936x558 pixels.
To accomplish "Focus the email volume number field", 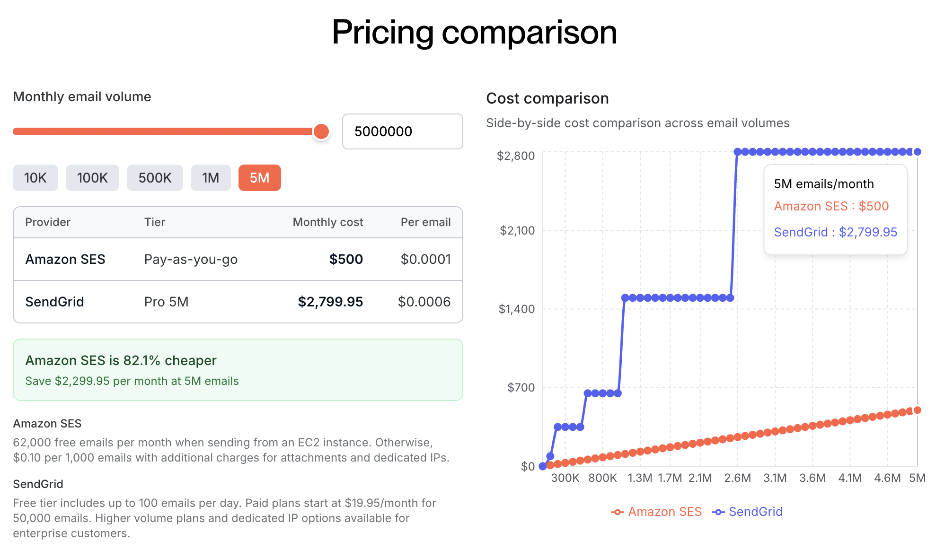I will click(402, 131).
